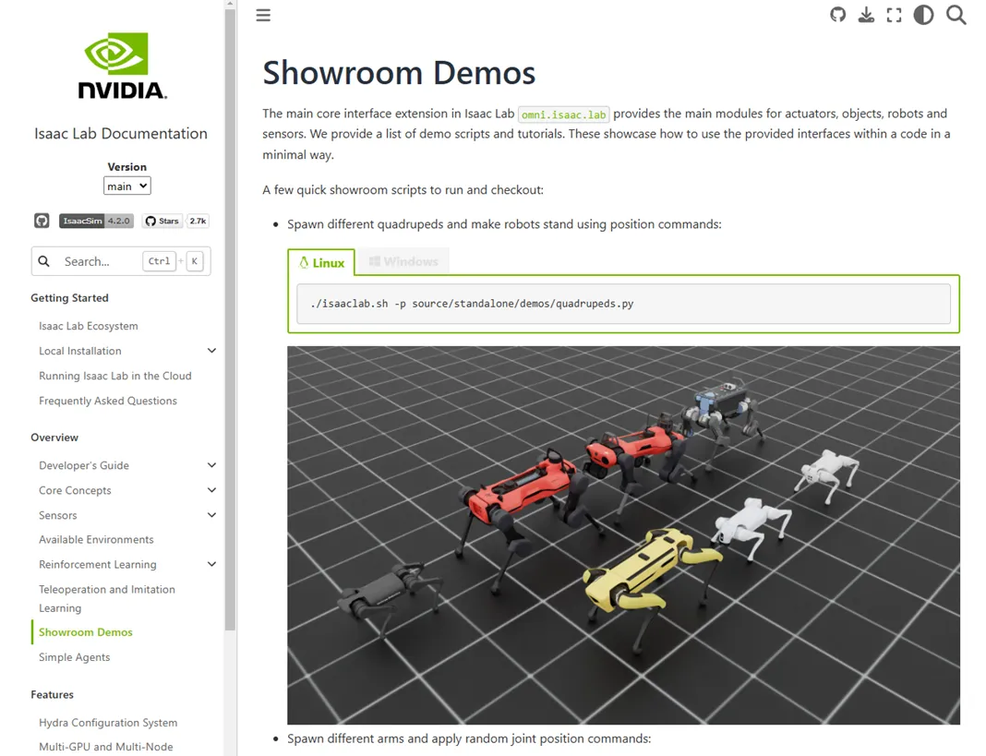Expand the Sensors chevron
Screen dimensions: 986x756
[212, 515]
